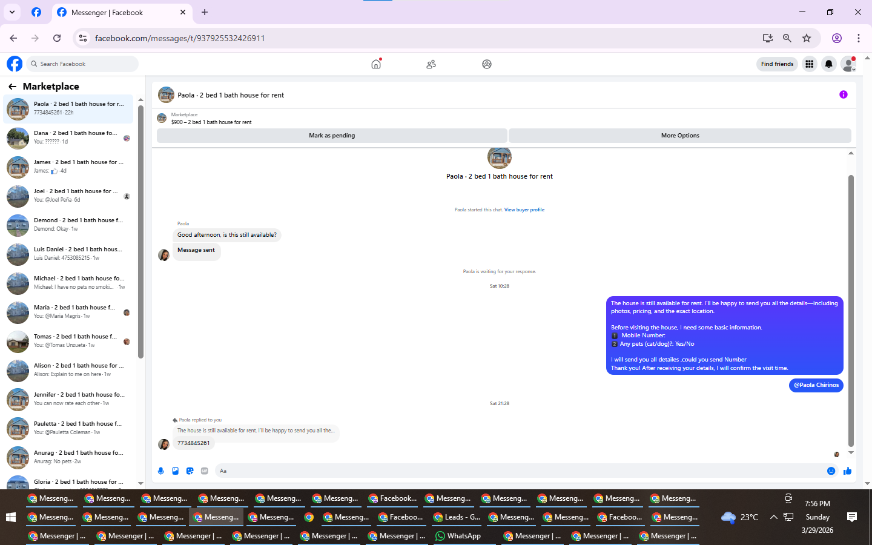Open the Groups icon in top navigation
Image resolution: width=872 pixels, height=545 pixels.
[x=487, y=64]
